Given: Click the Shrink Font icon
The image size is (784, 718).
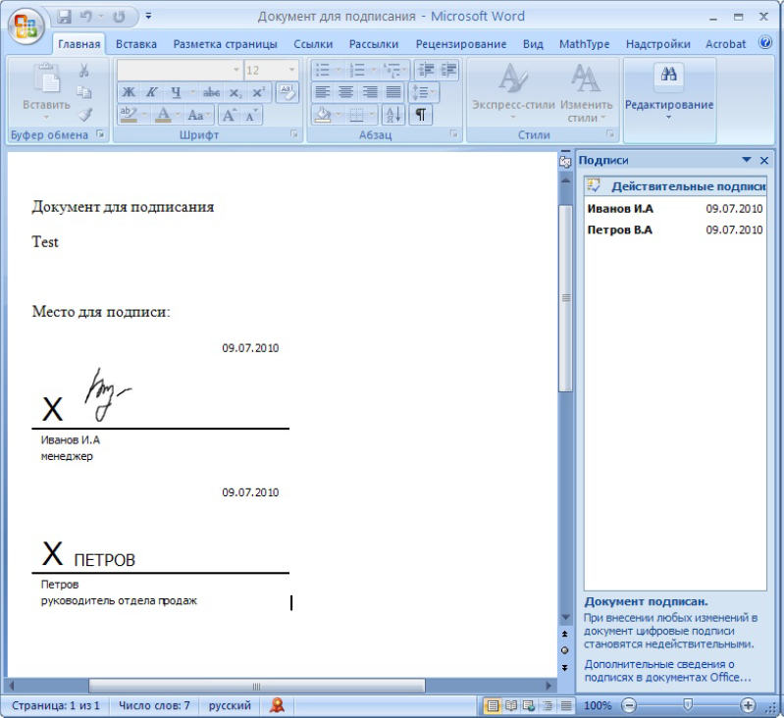Looking at the screenshot, I should coord(251,115).
